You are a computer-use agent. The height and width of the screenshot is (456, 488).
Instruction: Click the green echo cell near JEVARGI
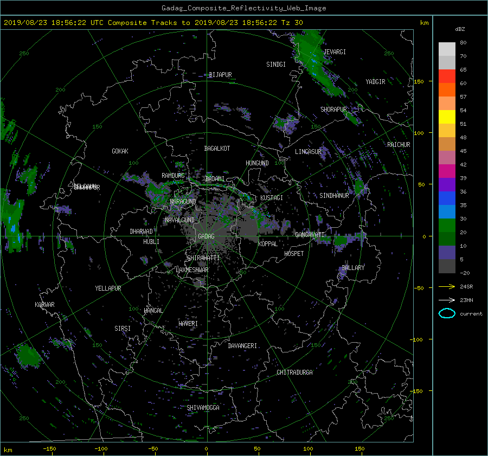coord(316,62)
